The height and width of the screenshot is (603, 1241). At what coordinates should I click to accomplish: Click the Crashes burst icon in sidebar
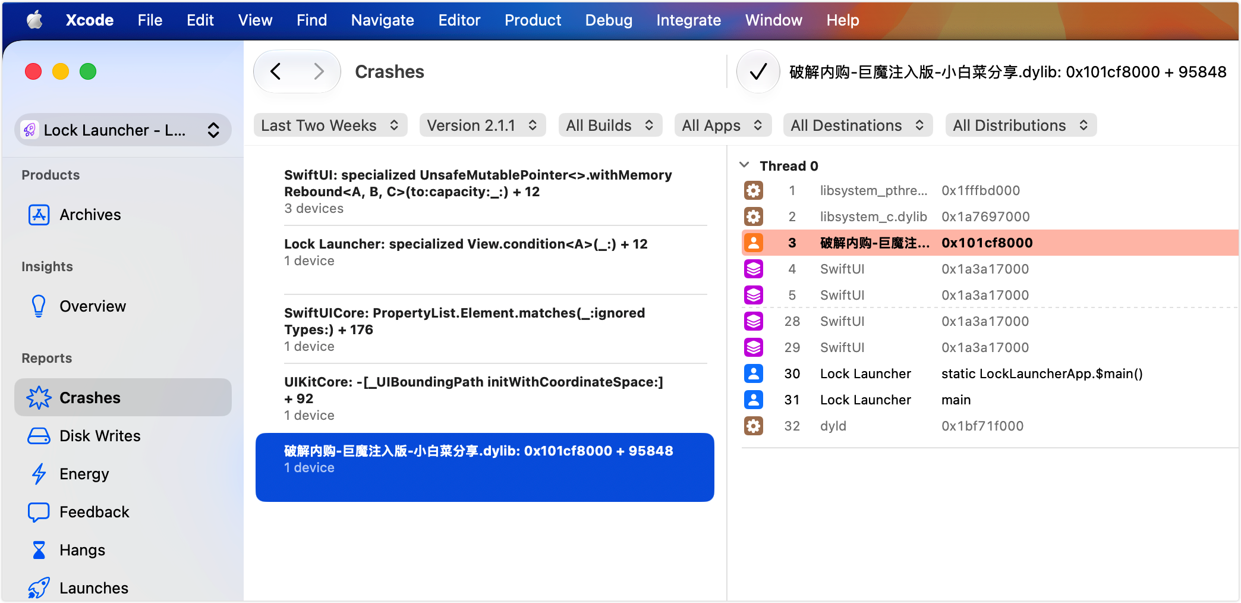pos(39,398)
